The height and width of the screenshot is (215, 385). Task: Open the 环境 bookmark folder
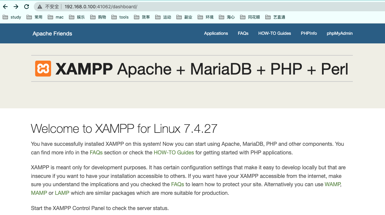206,17
